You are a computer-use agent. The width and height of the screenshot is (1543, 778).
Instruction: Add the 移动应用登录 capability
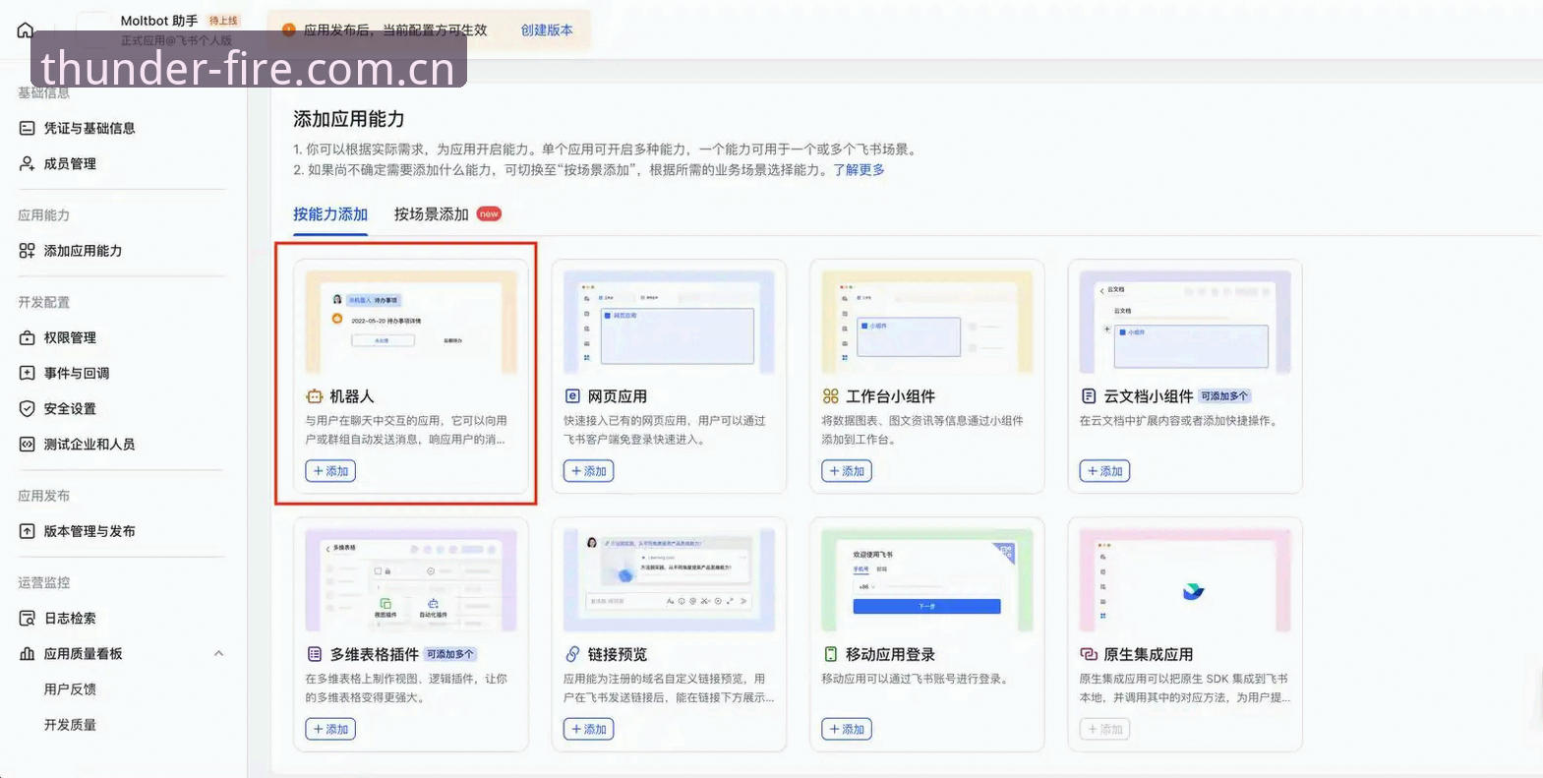coord(847,729)
